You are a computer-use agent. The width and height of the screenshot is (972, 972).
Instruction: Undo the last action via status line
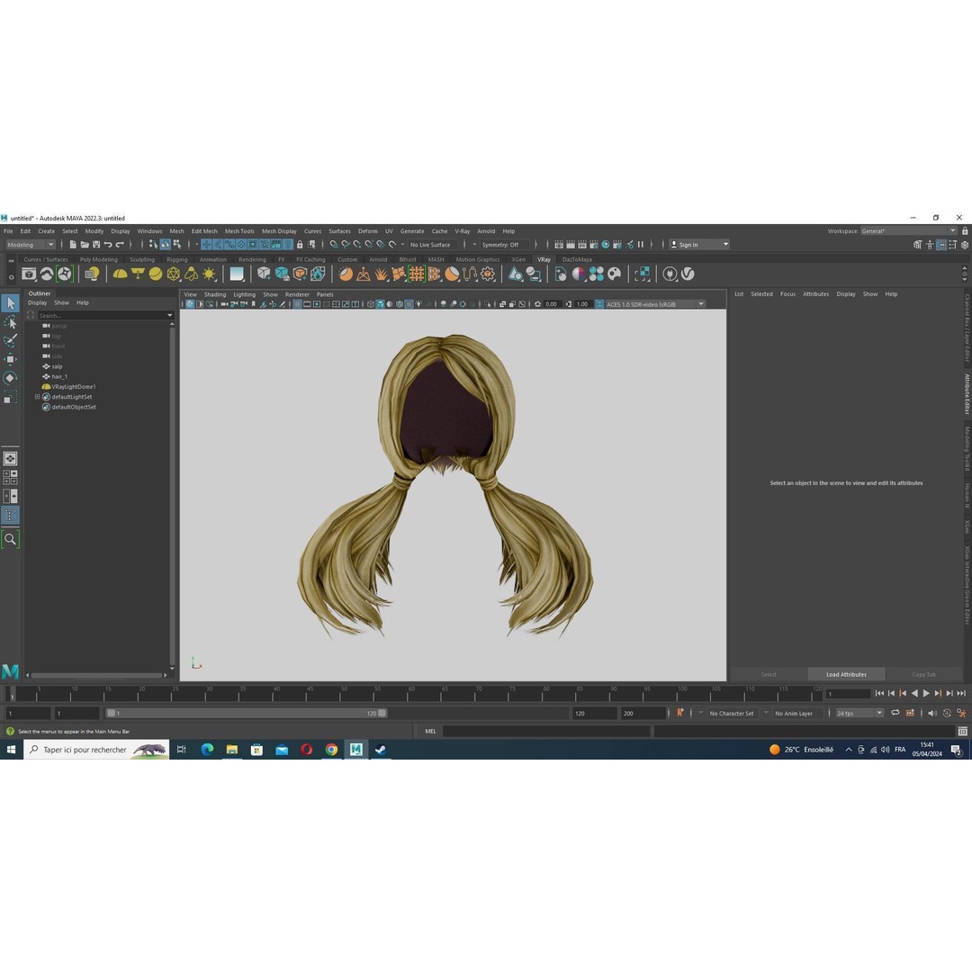[x=108, y=245]
